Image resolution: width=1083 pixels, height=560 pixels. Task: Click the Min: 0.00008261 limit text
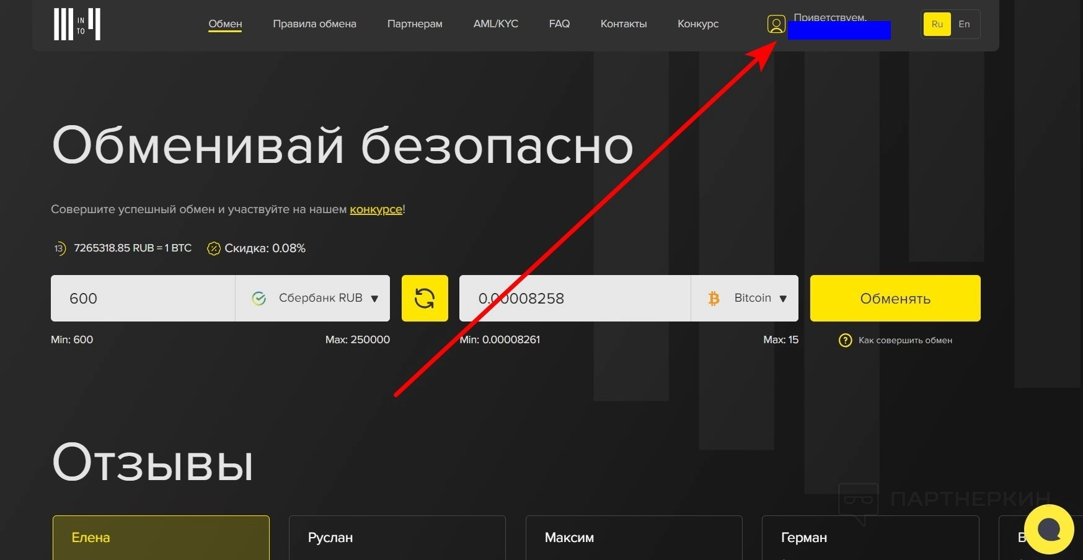point(500,339)
